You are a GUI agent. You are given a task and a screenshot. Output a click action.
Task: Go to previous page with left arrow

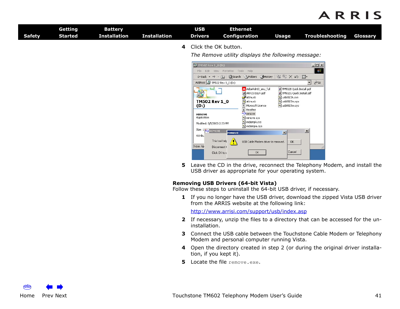click(x=49, y=287)
